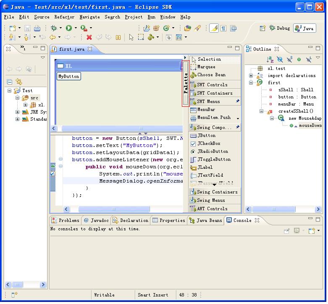Switch to the Java Beans tab

click(x=206, y=220)
